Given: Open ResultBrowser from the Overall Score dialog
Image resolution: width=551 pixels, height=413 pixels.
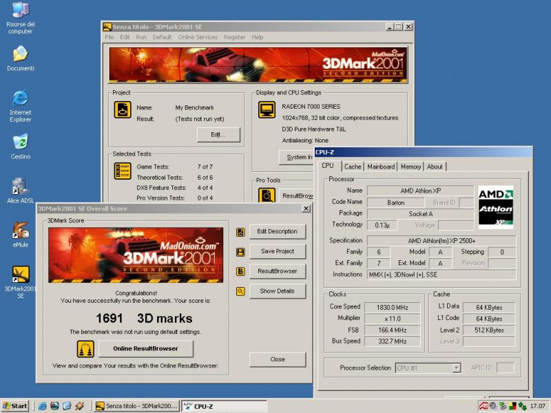Looking at the screenshot, I should click(278, 271).
